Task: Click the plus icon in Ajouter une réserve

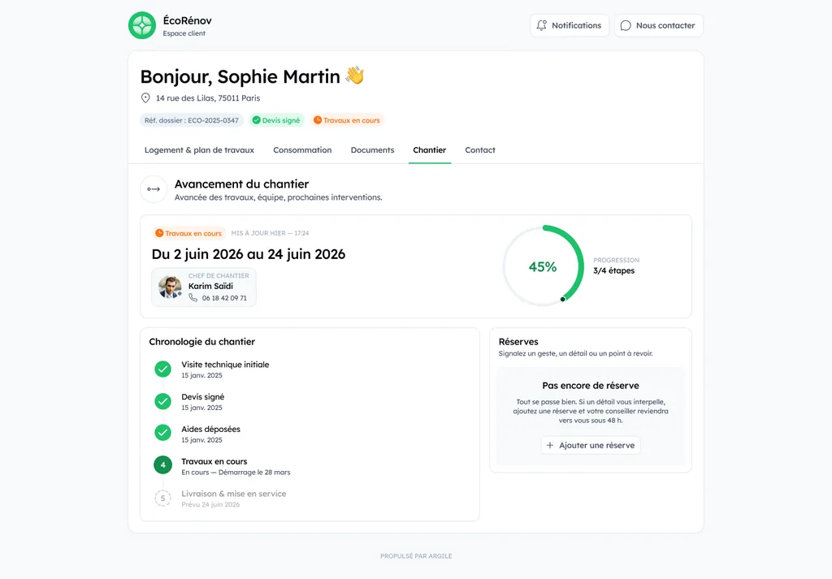Action: (x=550, y=445)
